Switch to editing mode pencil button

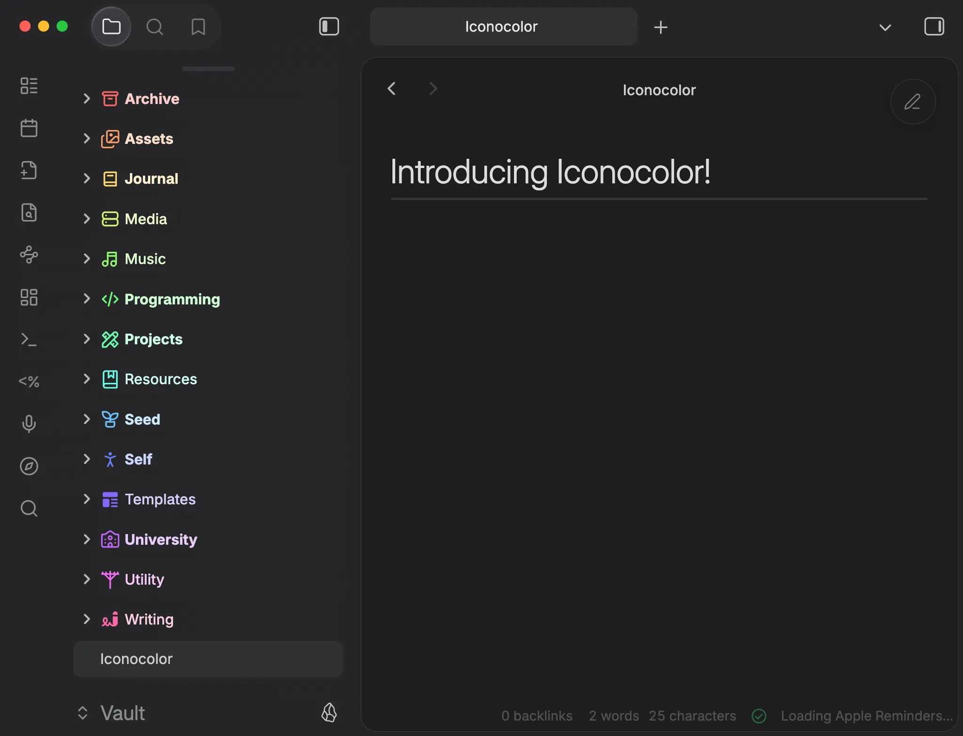click(x=913, y=102)
